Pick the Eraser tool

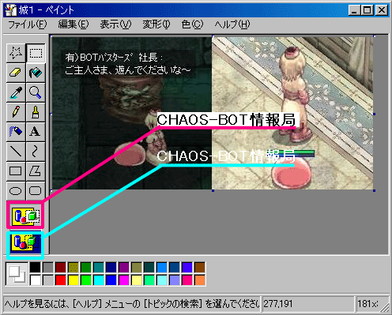click(16, 73)
